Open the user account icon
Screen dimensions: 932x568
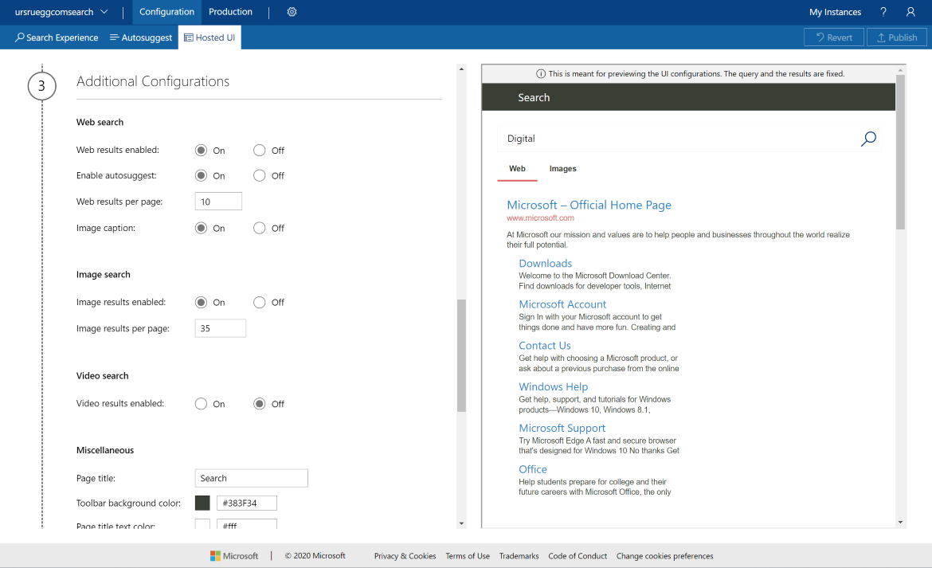coord(910,12)
